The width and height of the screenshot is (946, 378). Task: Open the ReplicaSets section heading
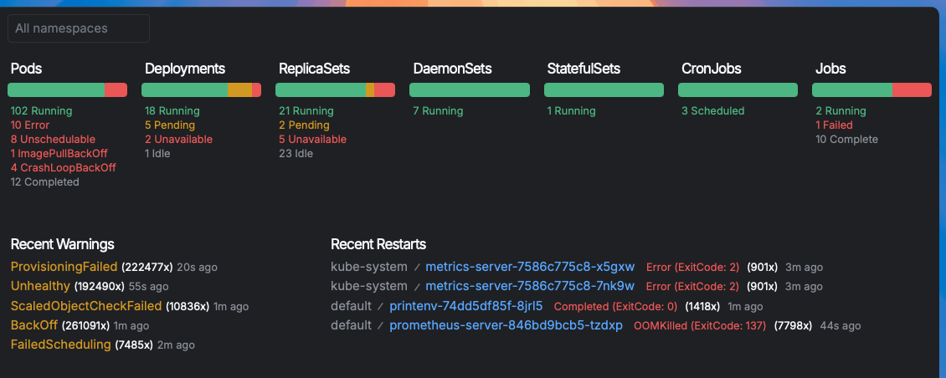coord(314,69)
